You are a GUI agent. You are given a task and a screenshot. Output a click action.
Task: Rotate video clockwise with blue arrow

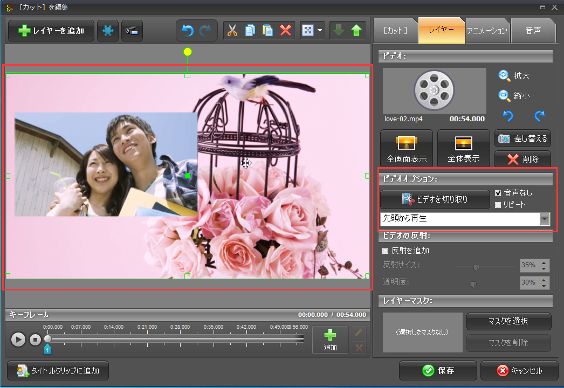(x=539, y=116)
